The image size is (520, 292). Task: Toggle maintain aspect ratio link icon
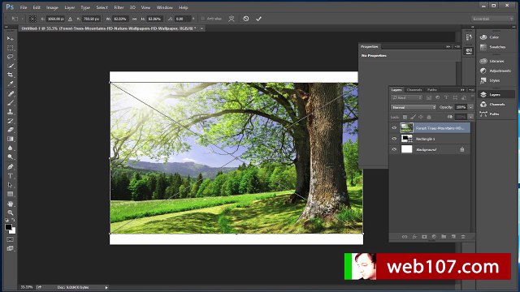134,19
